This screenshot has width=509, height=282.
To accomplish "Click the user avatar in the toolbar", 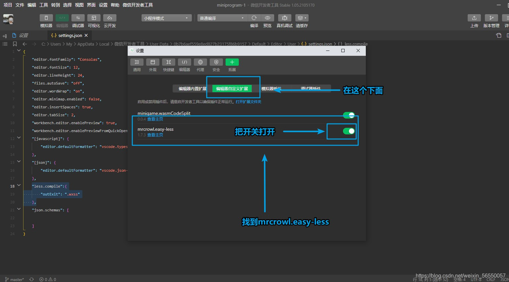I will pos(8,19).
